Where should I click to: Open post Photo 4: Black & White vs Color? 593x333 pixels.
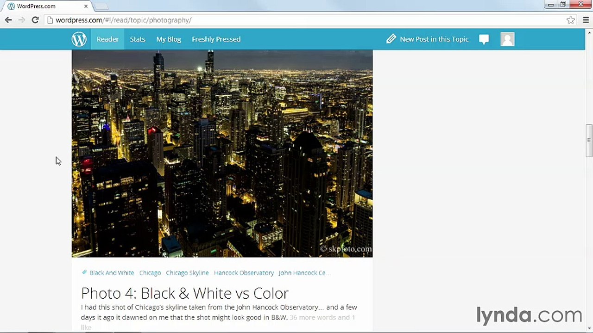(185, 293)
